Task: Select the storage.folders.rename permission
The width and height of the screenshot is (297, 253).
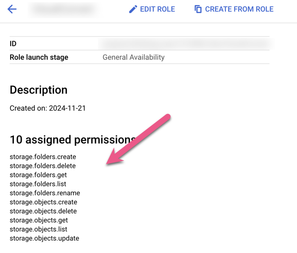Action: (45, 193)
